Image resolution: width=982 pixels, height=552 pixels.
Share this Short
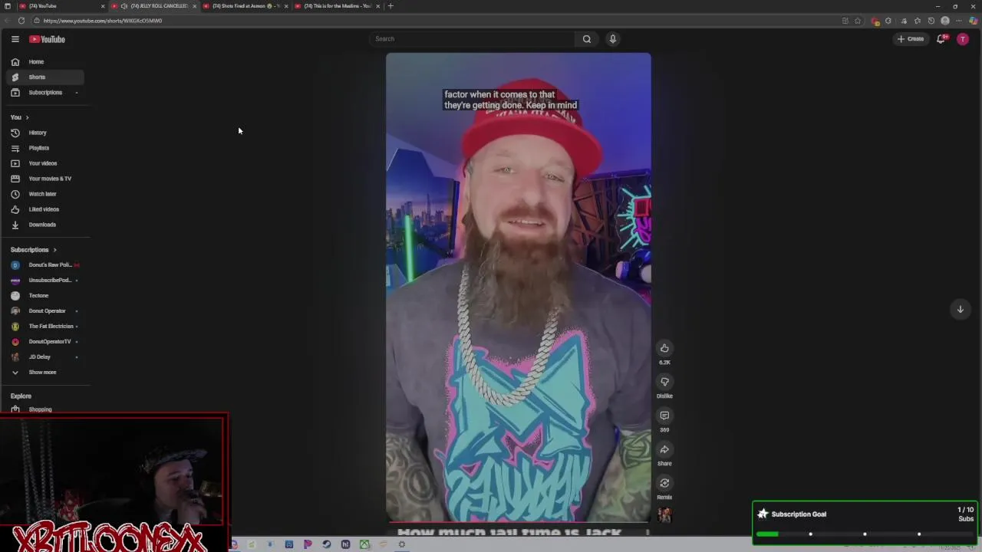664,449
